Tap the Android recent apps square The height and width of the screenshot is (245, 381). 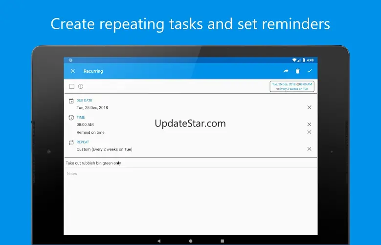point(223,241)
